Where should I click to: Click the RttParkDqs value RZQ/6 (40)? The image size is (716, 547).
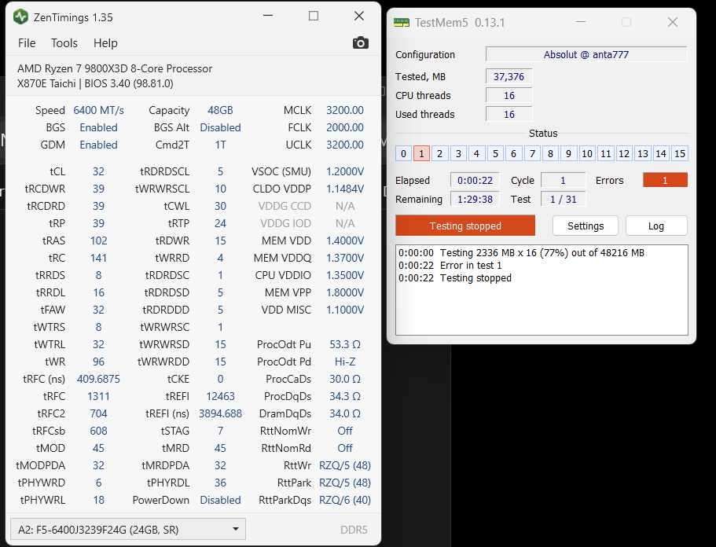(345, 500)
